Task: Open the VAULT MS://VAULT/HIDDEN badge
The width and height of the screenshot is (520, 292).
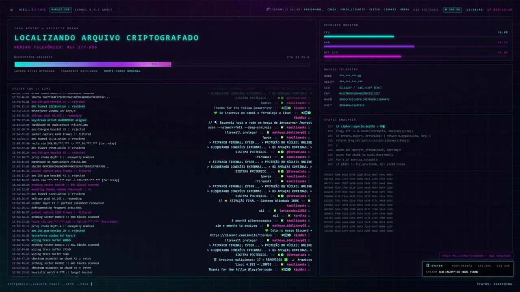Action: [476, 256]
